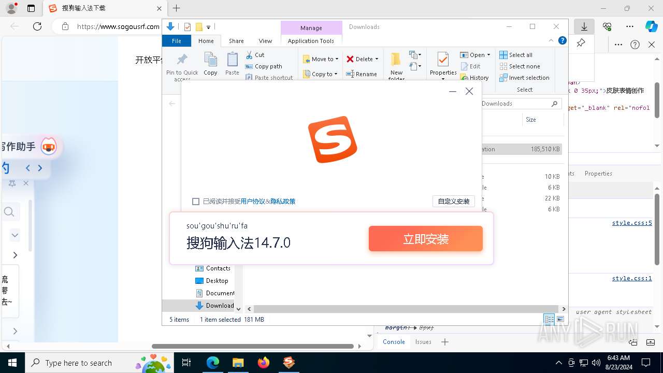Close the DevTools panel

[x=652, y=45]
